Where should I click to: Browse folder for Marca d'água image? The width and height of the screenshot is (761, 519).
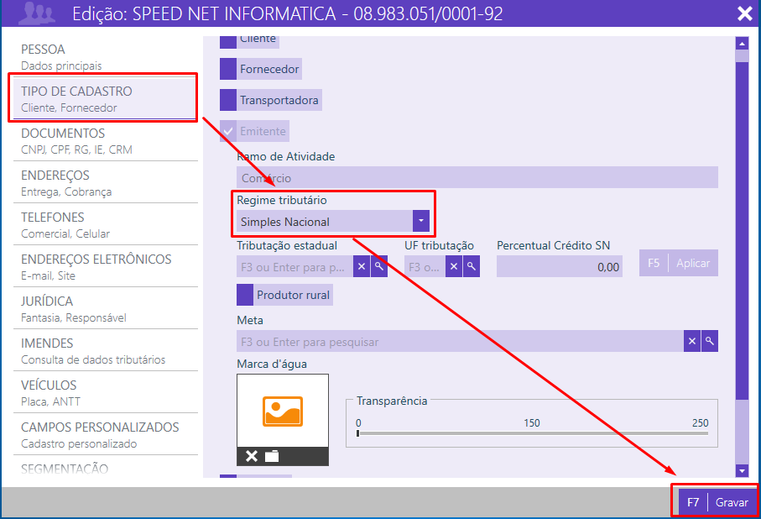pos(272,456)
